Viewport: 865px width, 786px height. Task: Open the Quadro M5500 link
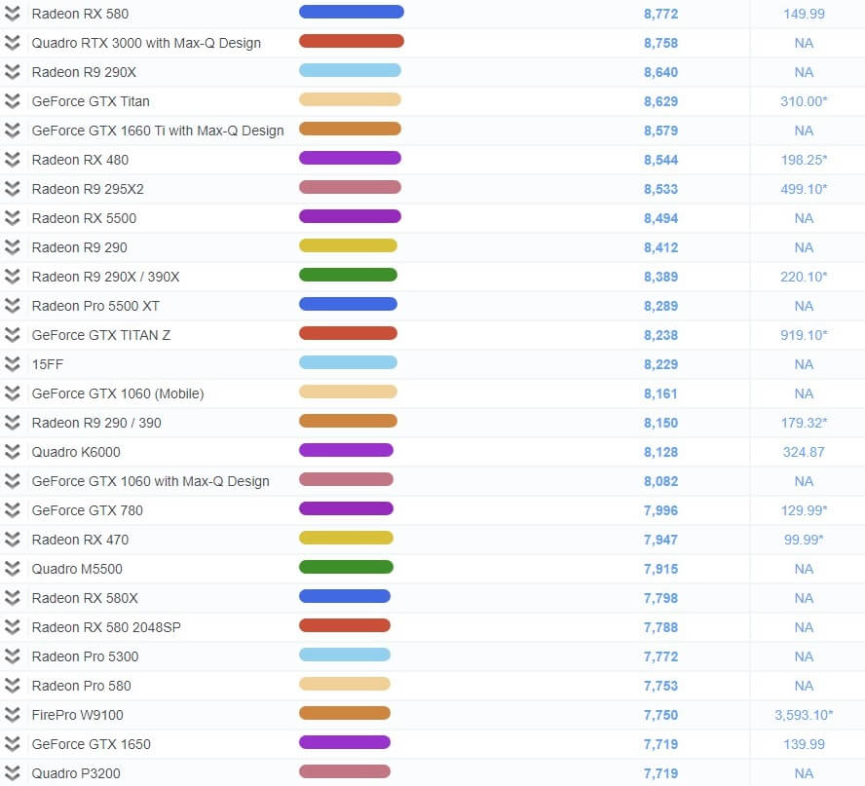pyautogui.click(x=77, y=569)
